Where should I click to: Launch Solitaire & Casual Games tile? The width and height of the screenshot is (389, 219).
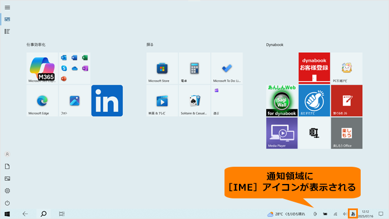(x=194, y=101)
